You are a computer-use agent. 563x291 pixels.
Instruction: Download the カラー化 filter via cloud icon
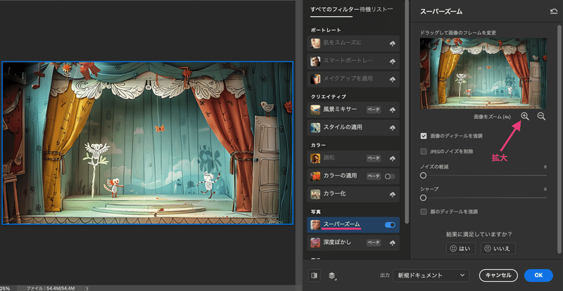[x=393, y=194]
